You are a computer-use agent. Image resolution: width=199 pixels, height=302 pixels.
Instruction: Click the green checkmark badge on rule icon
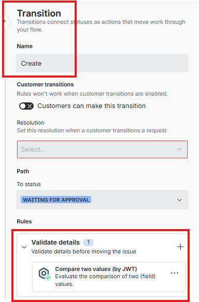click(x=48, y=278)
